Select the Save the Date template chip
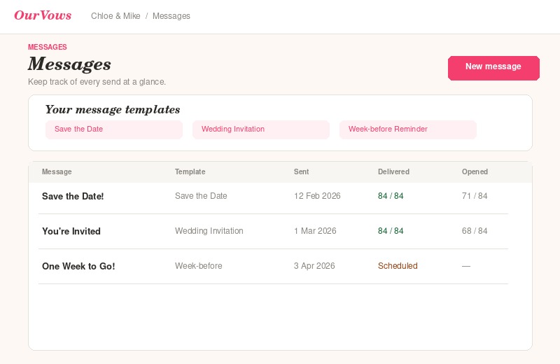Viewport: 560px width, 364px height. 114,129
